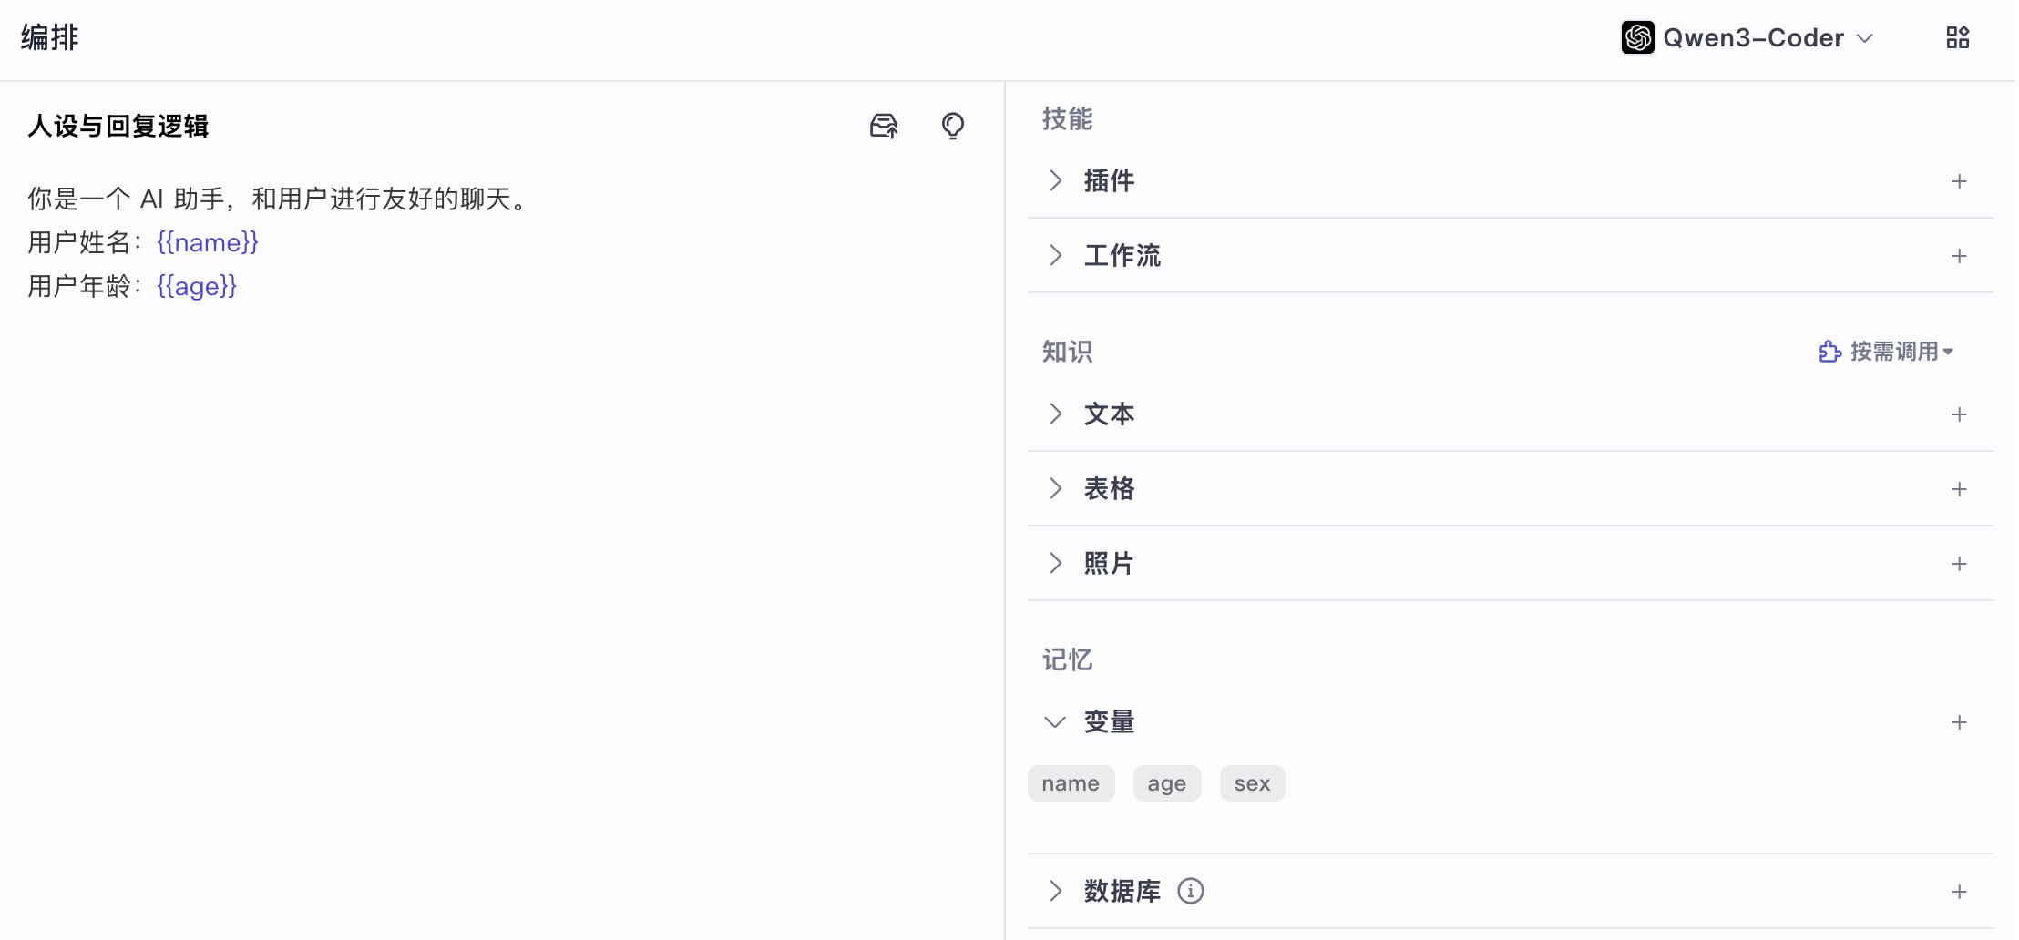2019x940 pixels.
Task: Open Qwen3-Coder model dropdown
Action: tap(1747, 37)
